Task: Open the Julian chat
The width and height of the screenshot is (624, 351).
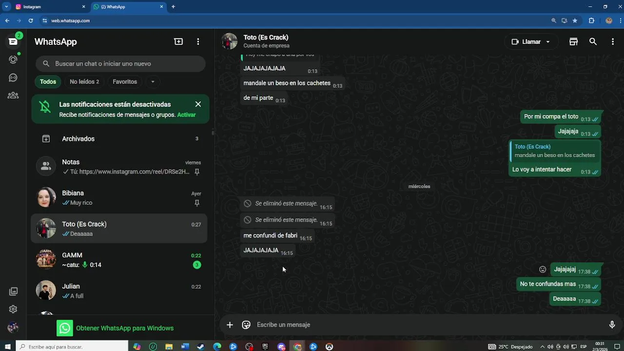Action: [x=119, y=291]
